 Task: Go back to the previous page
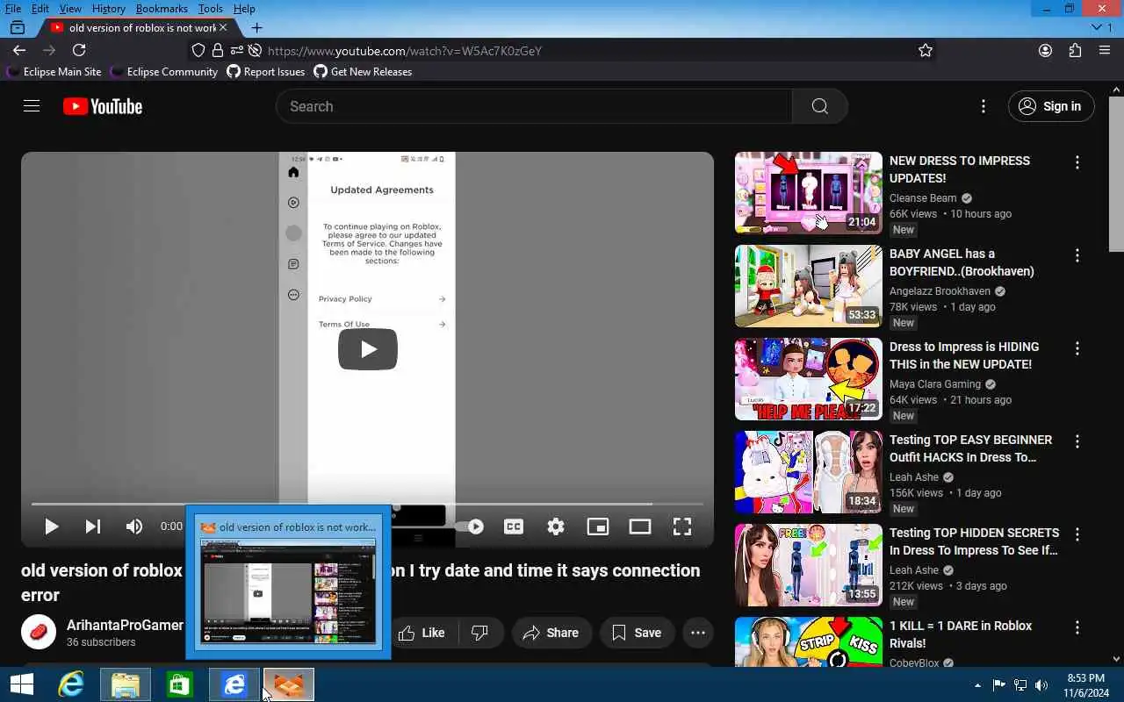click(19, 51)
